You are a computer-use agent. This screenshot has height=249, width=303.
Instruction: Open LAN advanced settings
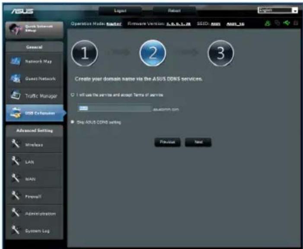[x=35, y=162]
